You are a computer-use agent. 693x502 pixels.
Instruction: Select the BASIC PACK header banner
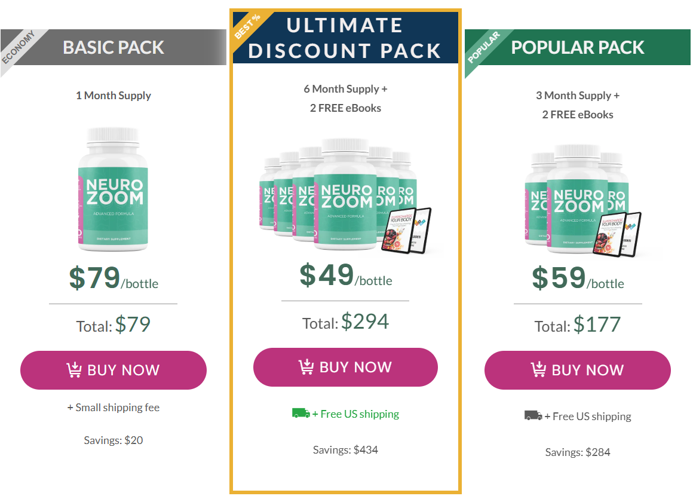[x=114, y=47]
